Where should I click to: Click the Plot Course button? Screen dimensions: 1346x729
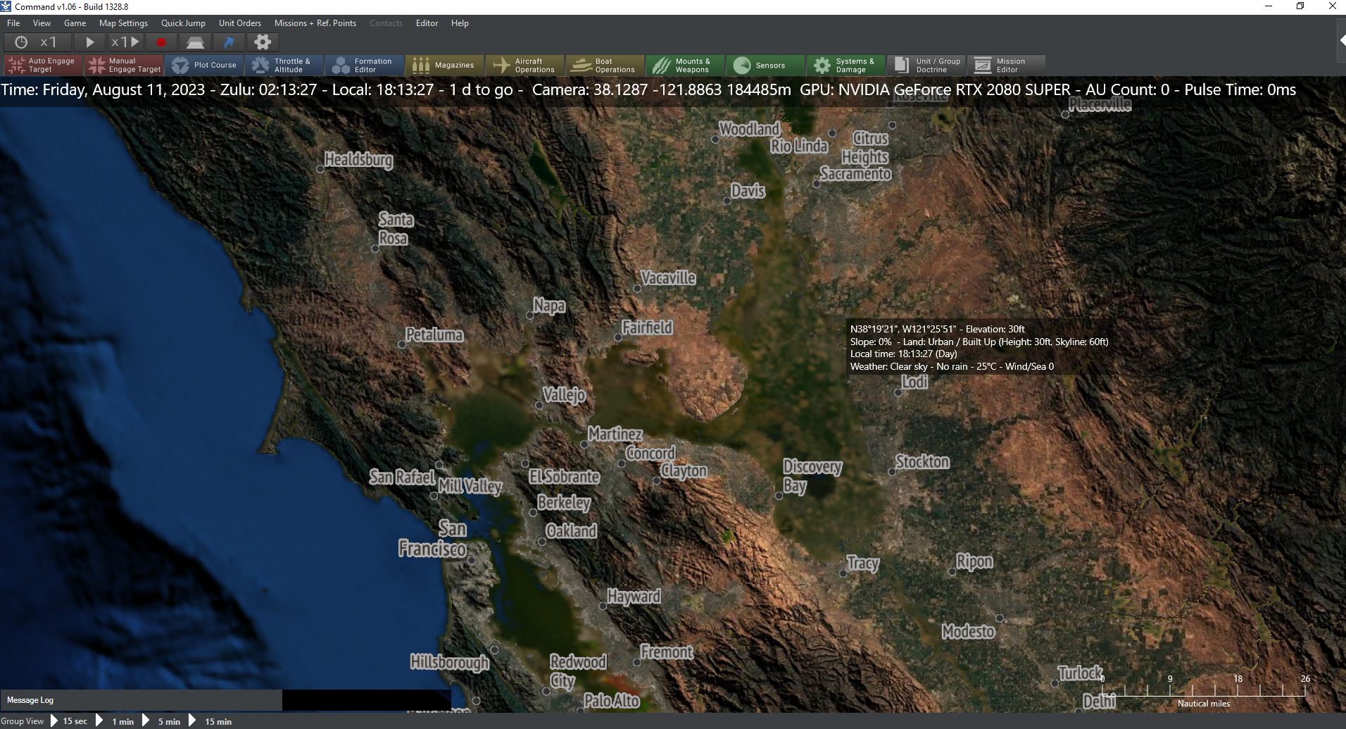coord(204,66)
